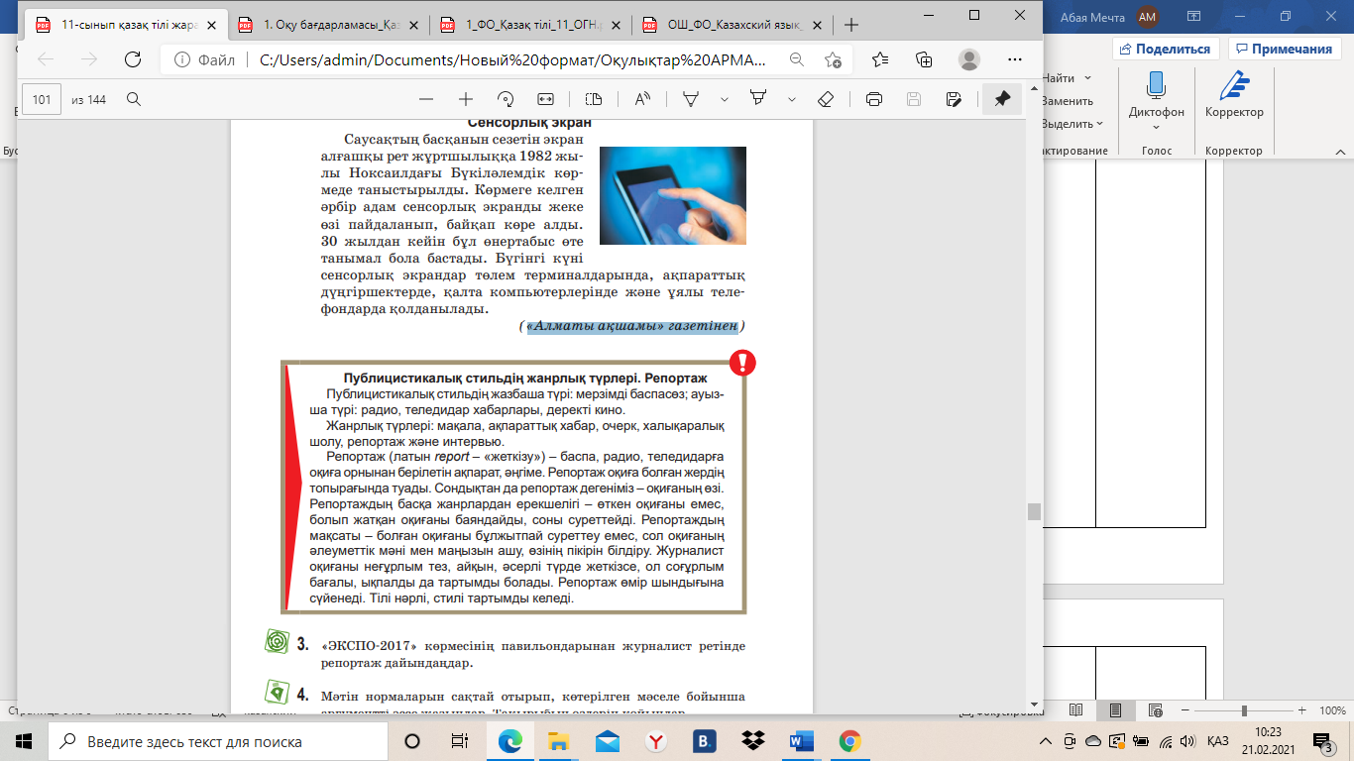Add this page to favorites

(x=834, y=59)
